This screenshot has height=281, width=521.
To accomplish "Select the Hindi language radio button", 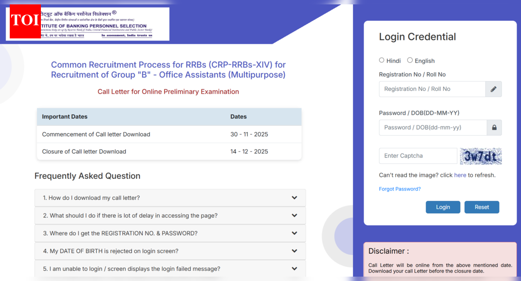I will click(x=382, y=60).
